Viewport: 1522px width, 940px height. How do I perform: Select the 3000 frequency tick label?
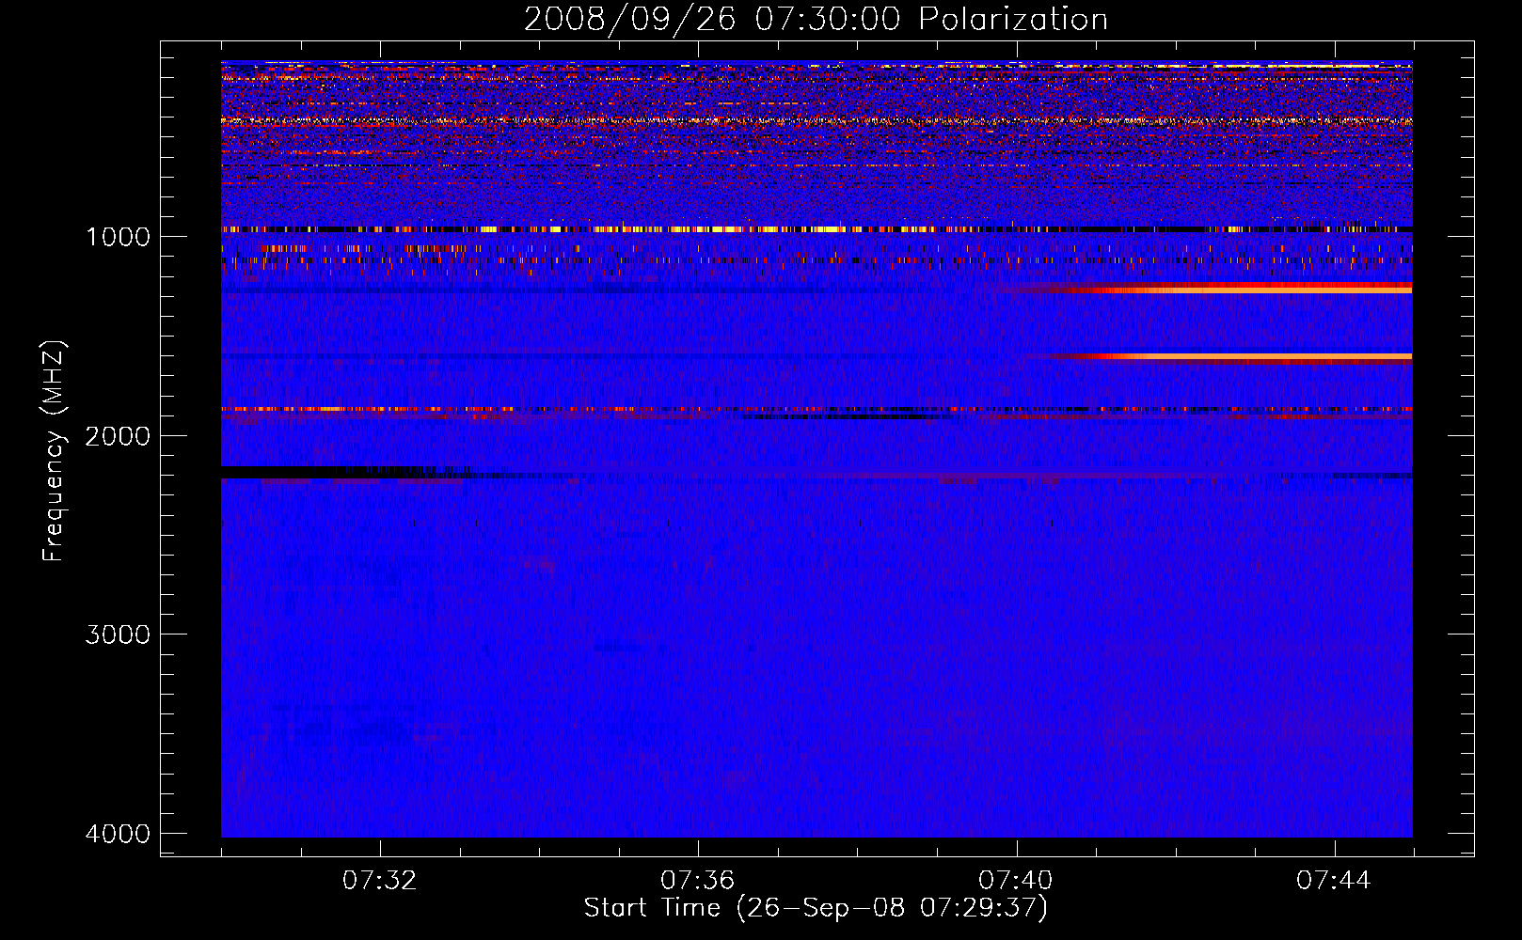118,634
